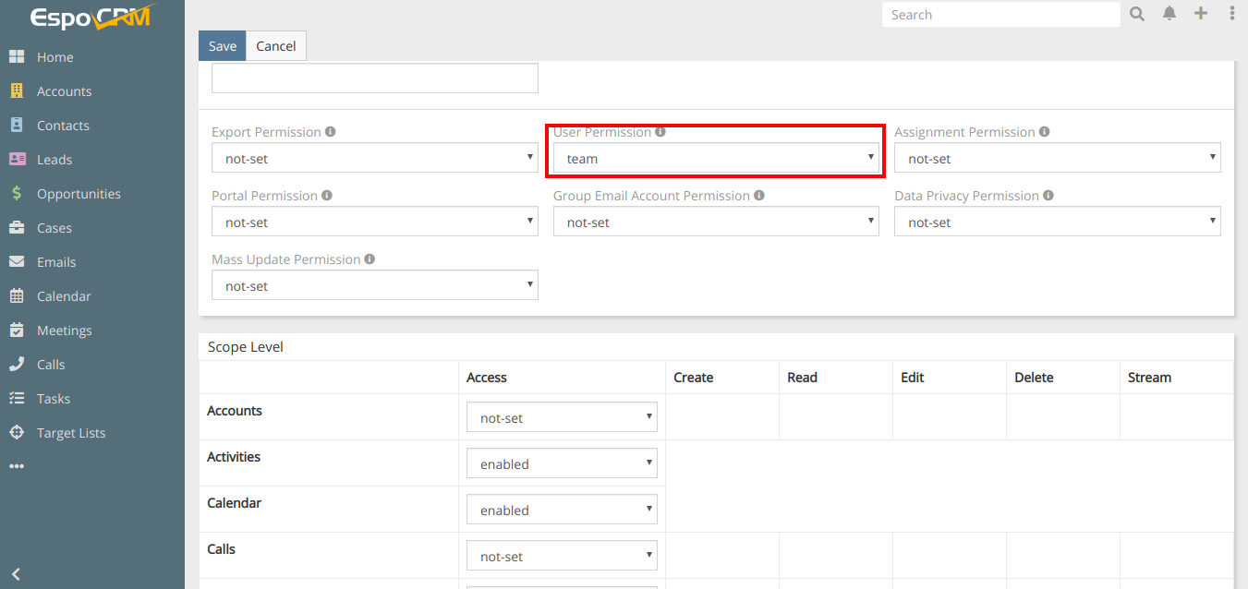Show Data Privacy Permission info tooltip

pos(1048,196)
